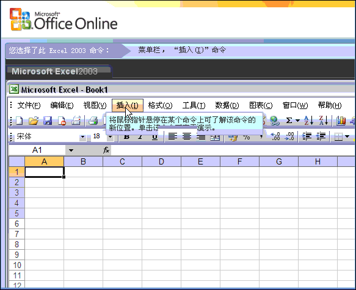
Task: Open the 数据(D) menu
Action: coord(227,105)
